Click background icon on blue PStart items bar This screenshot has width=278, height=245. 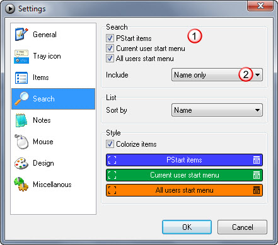(x=257, y=160)
